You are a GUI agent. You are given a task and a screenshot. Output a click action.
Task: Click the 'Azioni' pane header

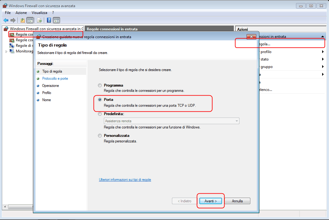281,29
